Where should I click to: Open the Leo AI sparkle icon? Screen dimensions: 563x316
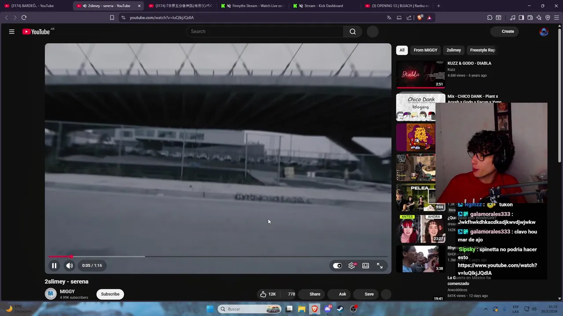coord(539,18)
